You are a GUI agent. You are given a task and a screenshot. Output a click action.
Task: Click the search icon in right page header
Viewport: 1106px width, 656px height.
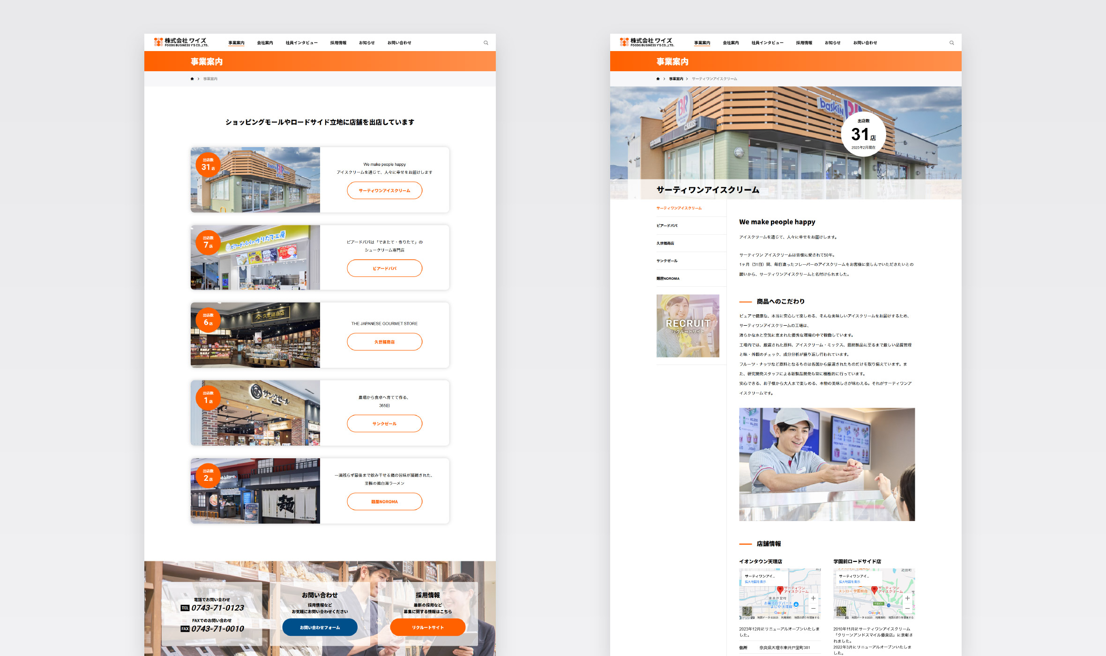pos(952,43)
